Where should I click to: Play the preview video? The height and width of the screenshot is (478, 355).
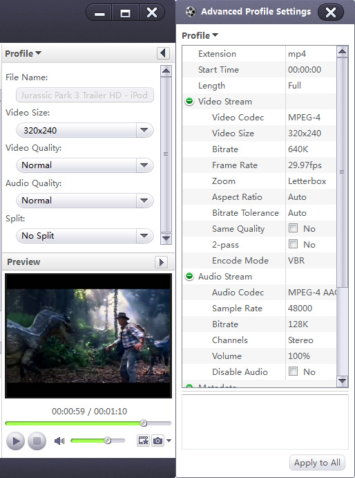pyautogui.click(x=15, y=441)
